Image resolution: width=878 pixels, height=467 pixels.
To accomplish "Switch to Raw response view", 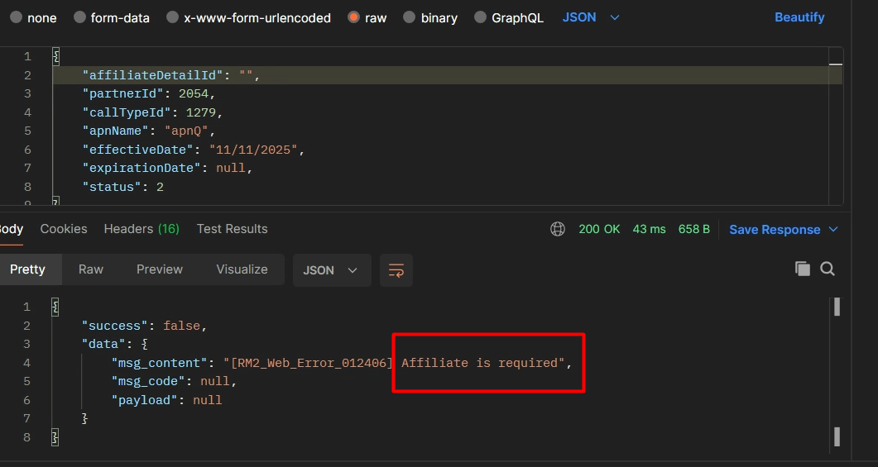I will [91, 269].
